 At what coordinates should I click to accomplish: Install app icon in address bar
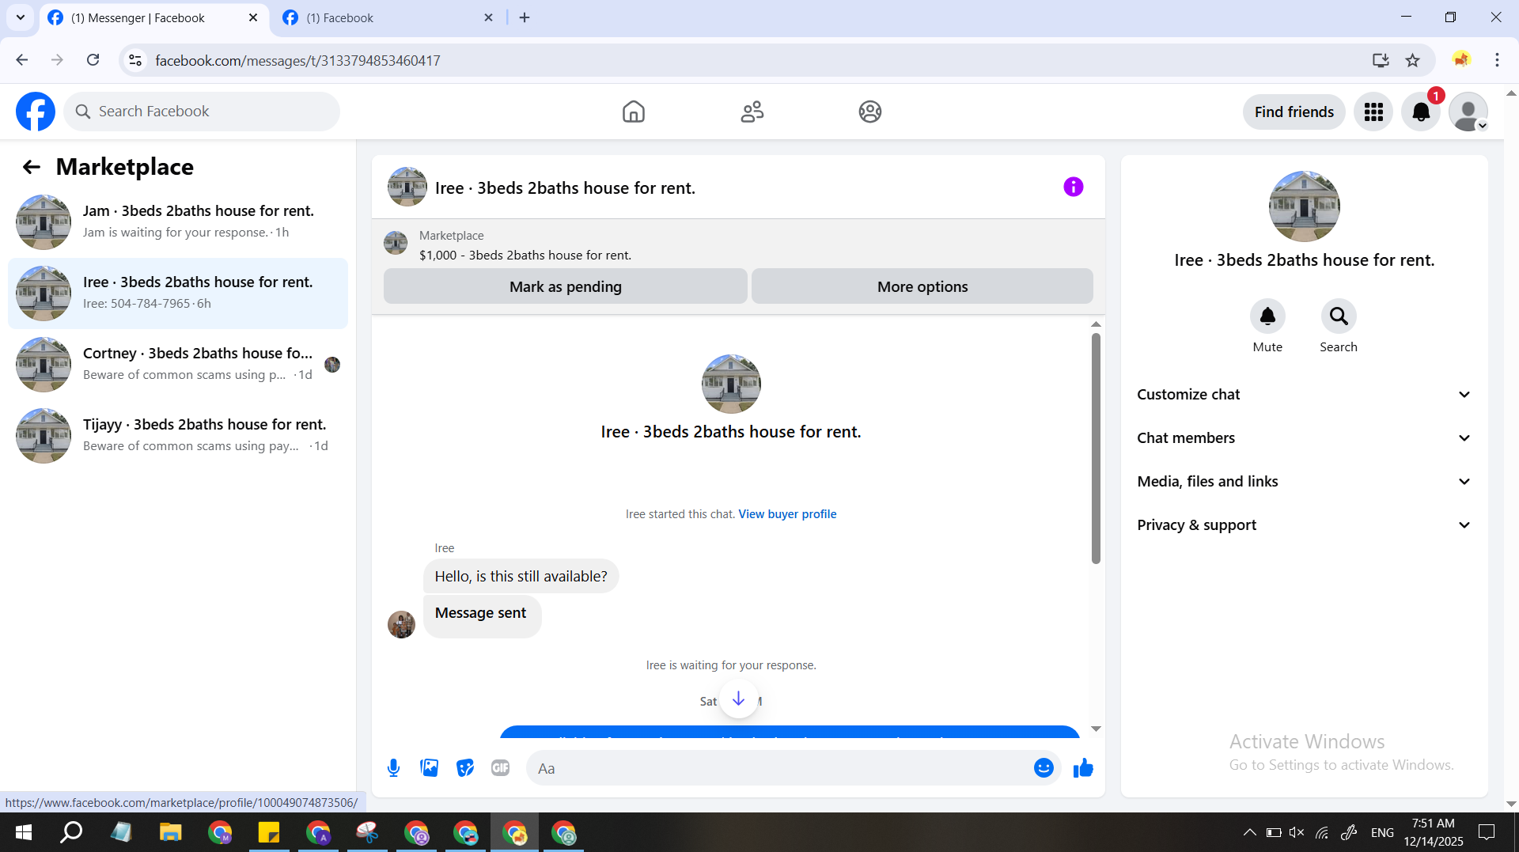pyautogui.click(x=1381, y=60)
